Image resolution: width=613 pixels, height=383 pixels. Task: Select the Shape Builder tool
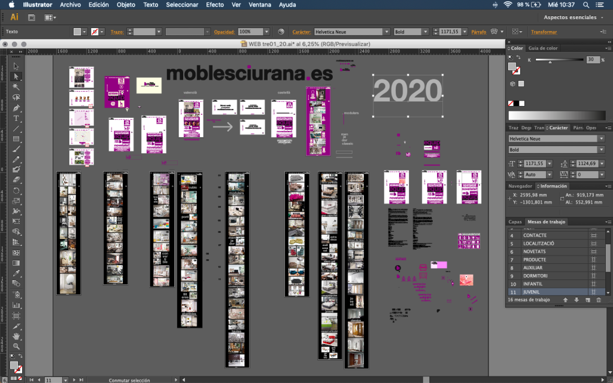click(16, 232)
